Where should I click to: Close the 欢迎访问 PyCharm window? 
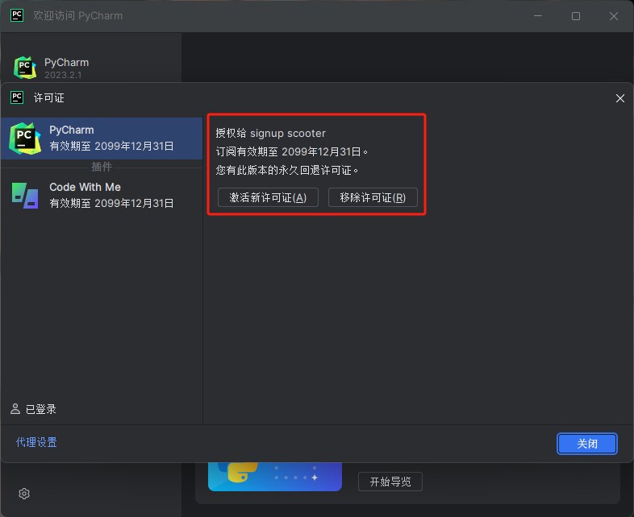pyautogui.click(x=615, y=16)
